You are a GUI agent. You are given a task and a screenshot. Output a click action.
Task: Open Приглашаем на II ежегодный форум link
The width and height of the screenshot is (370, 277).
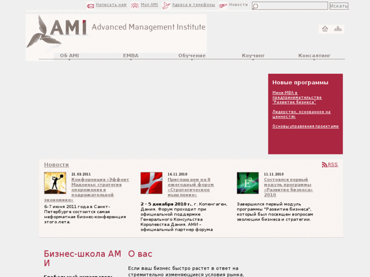tap(191, 187)
